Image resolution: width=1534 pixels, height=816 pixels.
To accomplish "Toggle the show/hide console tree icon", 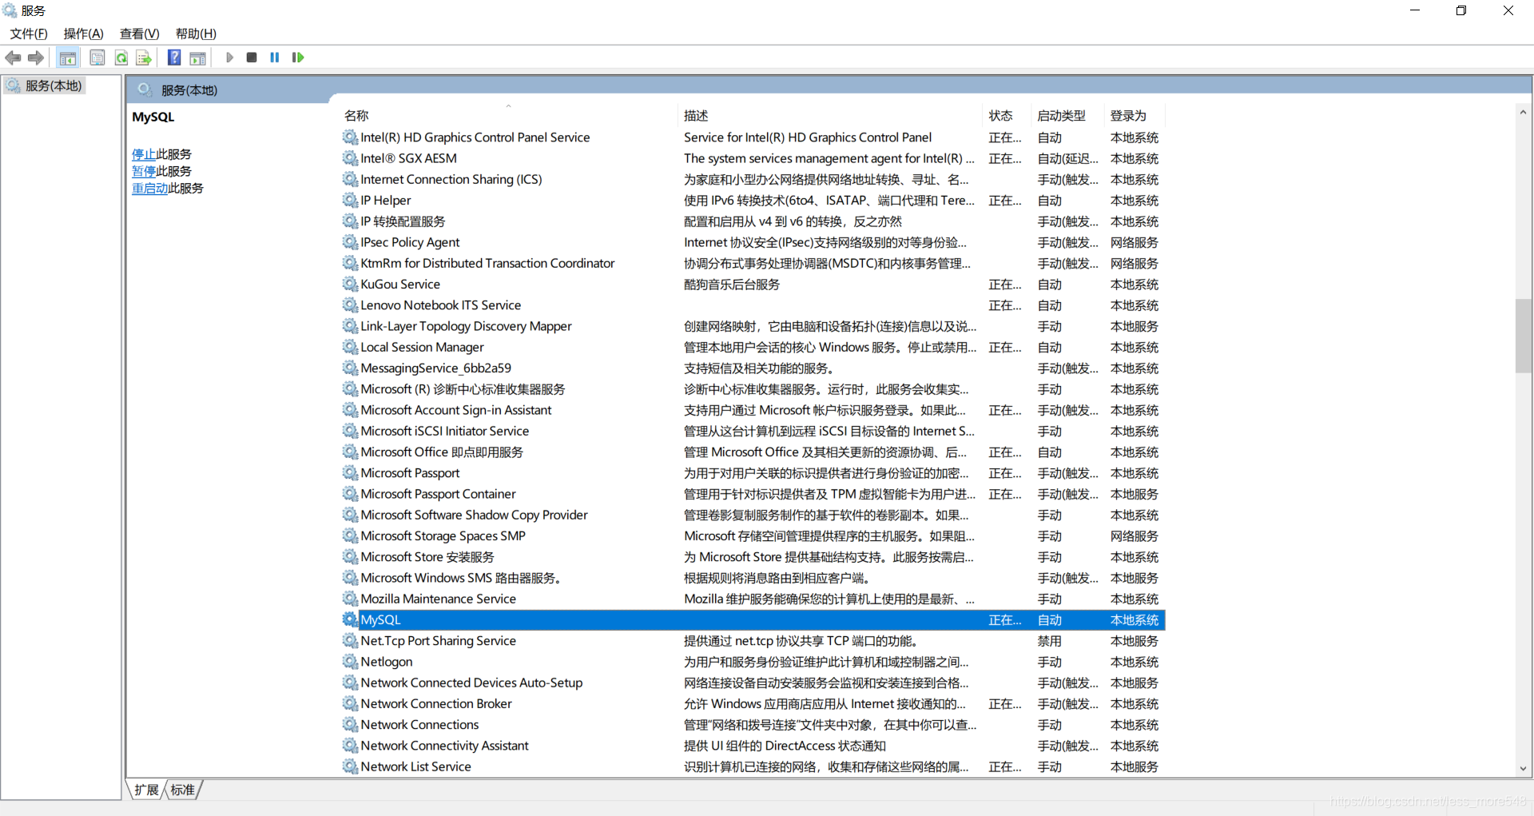I will coord(68,58).
